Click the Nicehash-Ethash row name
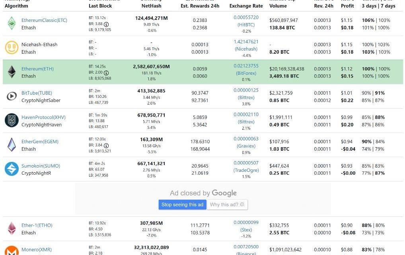Screen dimensions: 405x255 click(x=39, y=45)
